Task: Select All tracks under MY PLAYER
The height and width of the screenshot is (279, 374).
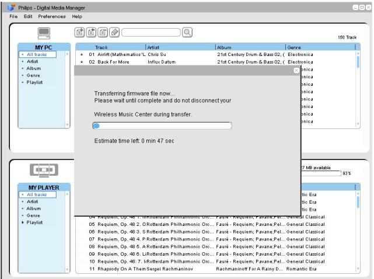Action: 37,194
